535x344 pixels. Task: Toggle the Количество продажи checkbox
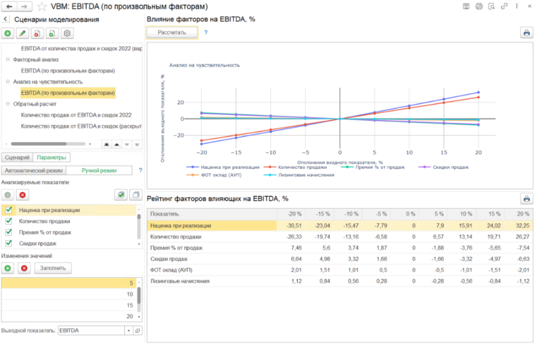point(9,221)
